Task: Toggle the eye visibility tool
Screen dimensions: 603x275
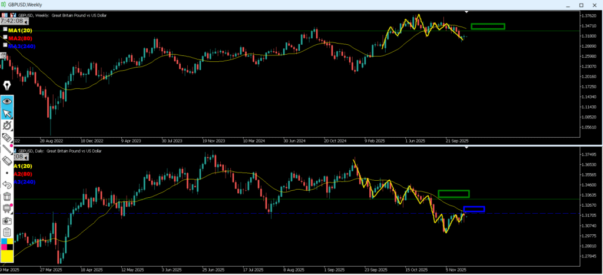Action: pos(7,101)
